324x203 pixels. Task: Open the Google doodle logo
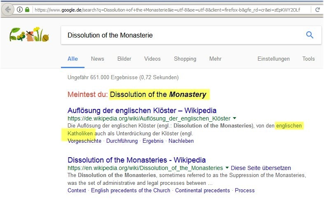coord(29,35)
